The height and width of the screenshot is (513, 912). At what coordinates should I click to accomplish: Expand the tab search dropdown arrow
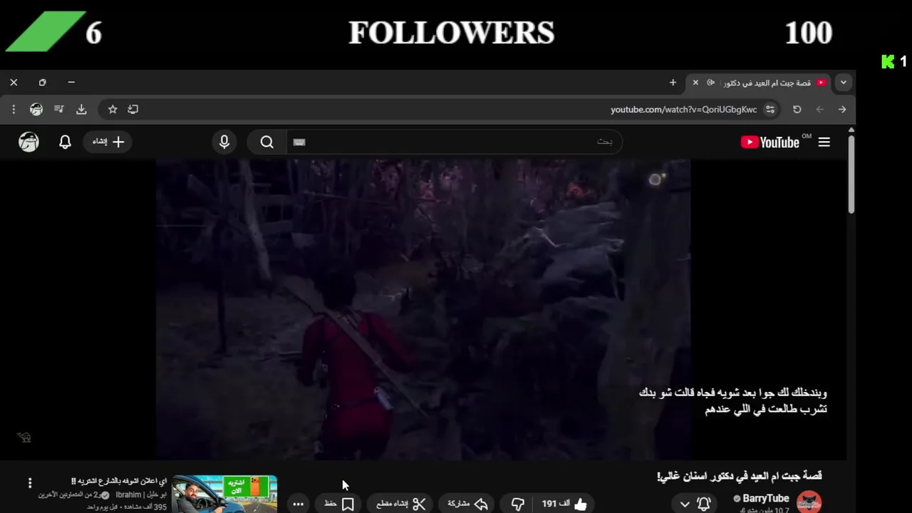point(843,83)
